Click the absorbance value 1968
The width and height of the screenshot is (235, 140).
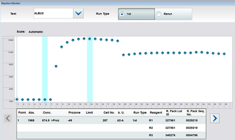click(31, 120)
